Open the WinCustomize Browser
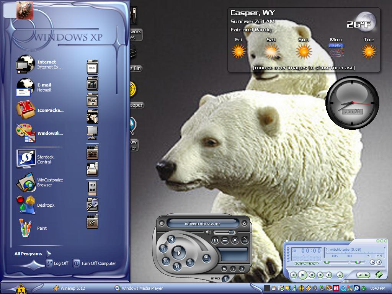 pyautogui.click(x=40, y=182)
